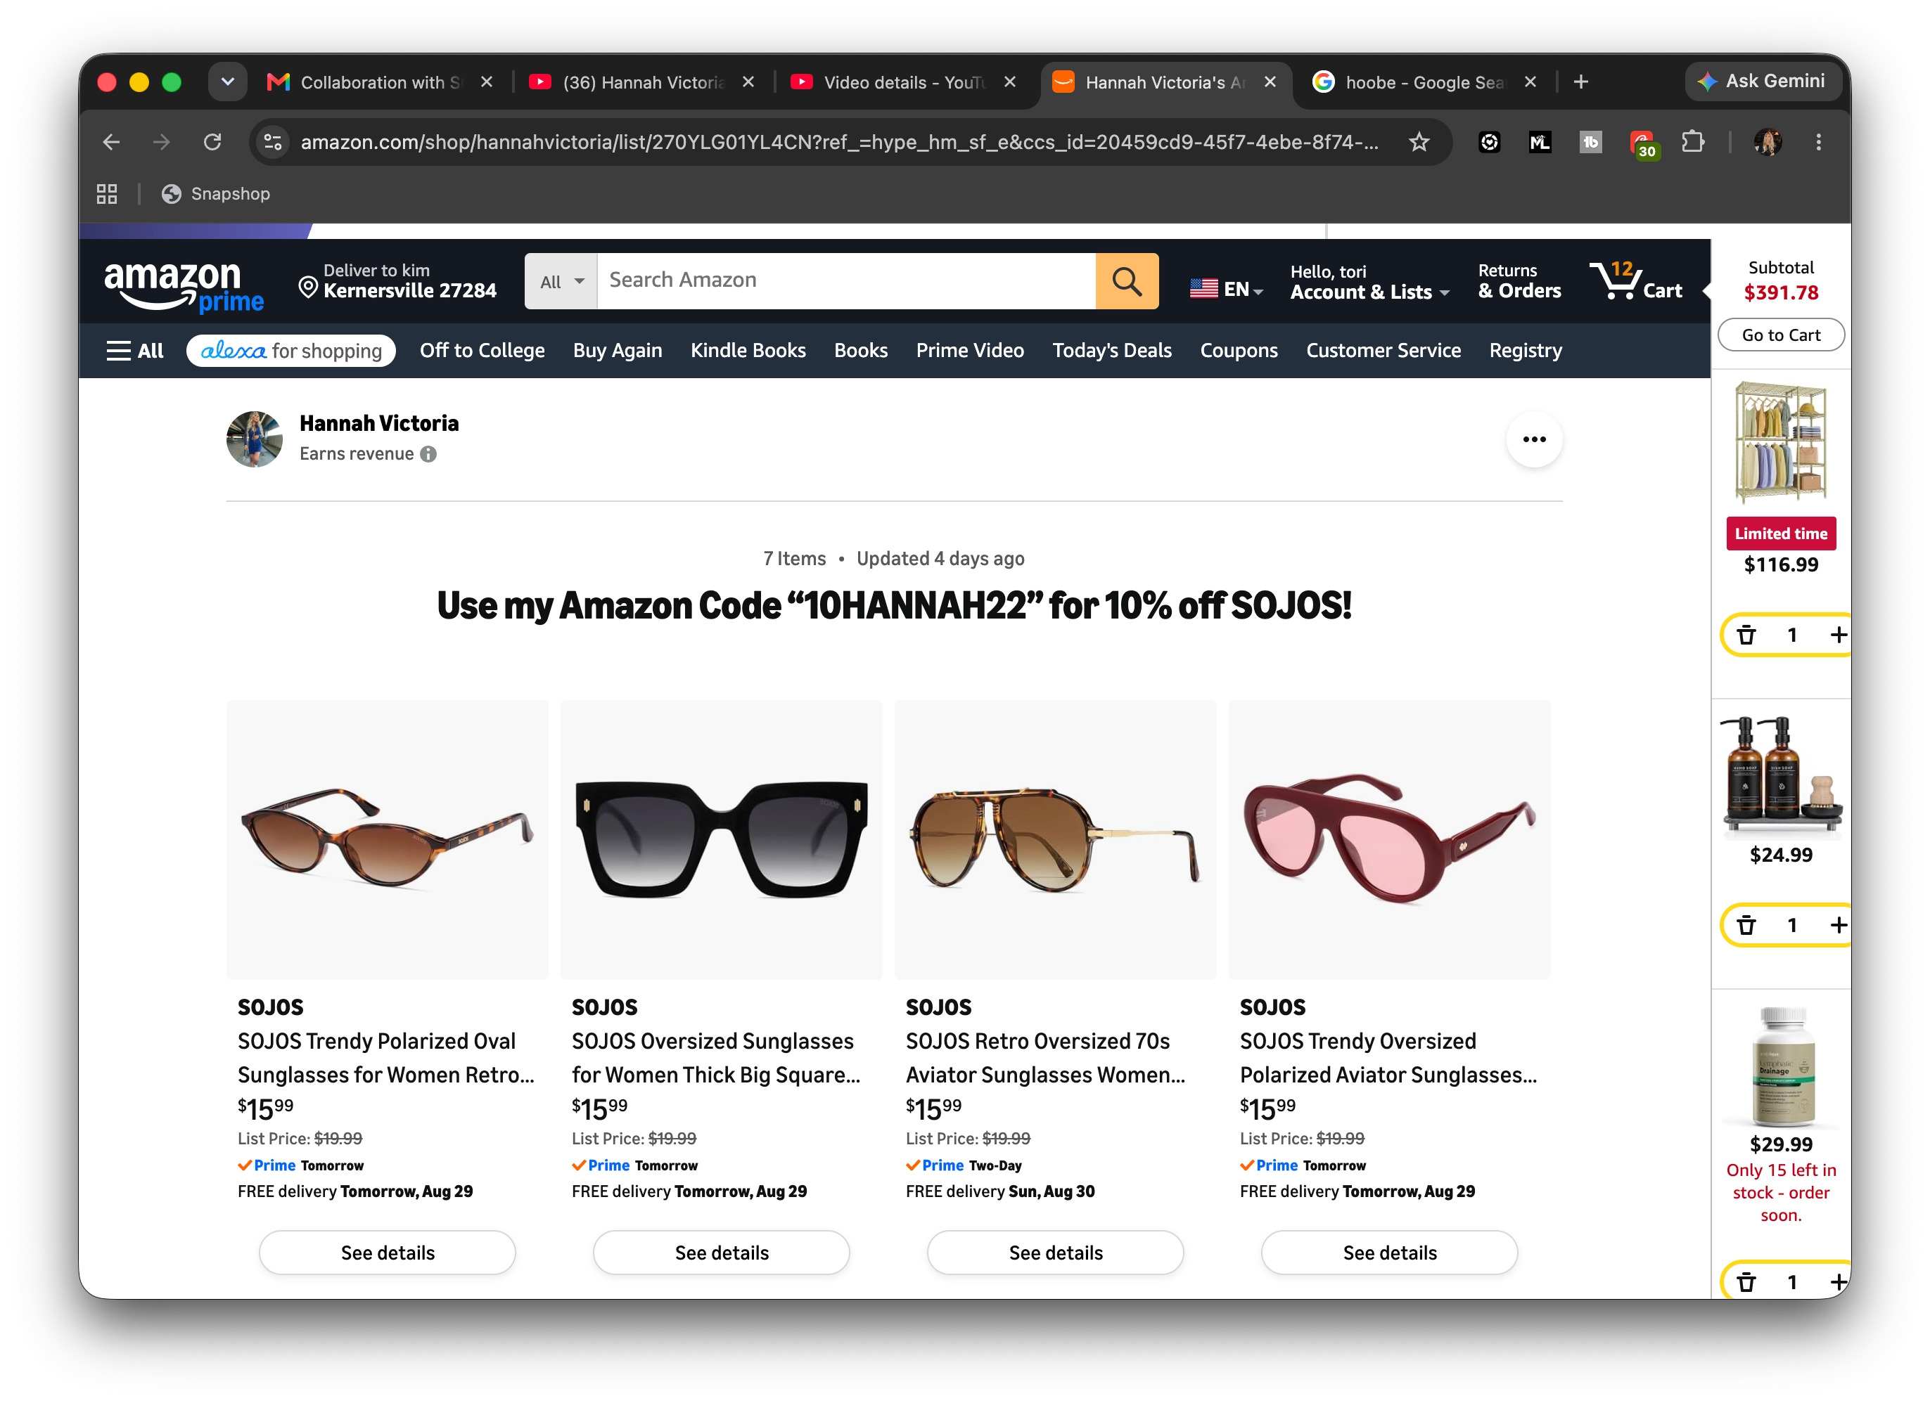Image resolution: width=1930 pixels, height=1403 pixels.
Task: Click the tortoise oval sunglasses image
Action: (387, 839)
